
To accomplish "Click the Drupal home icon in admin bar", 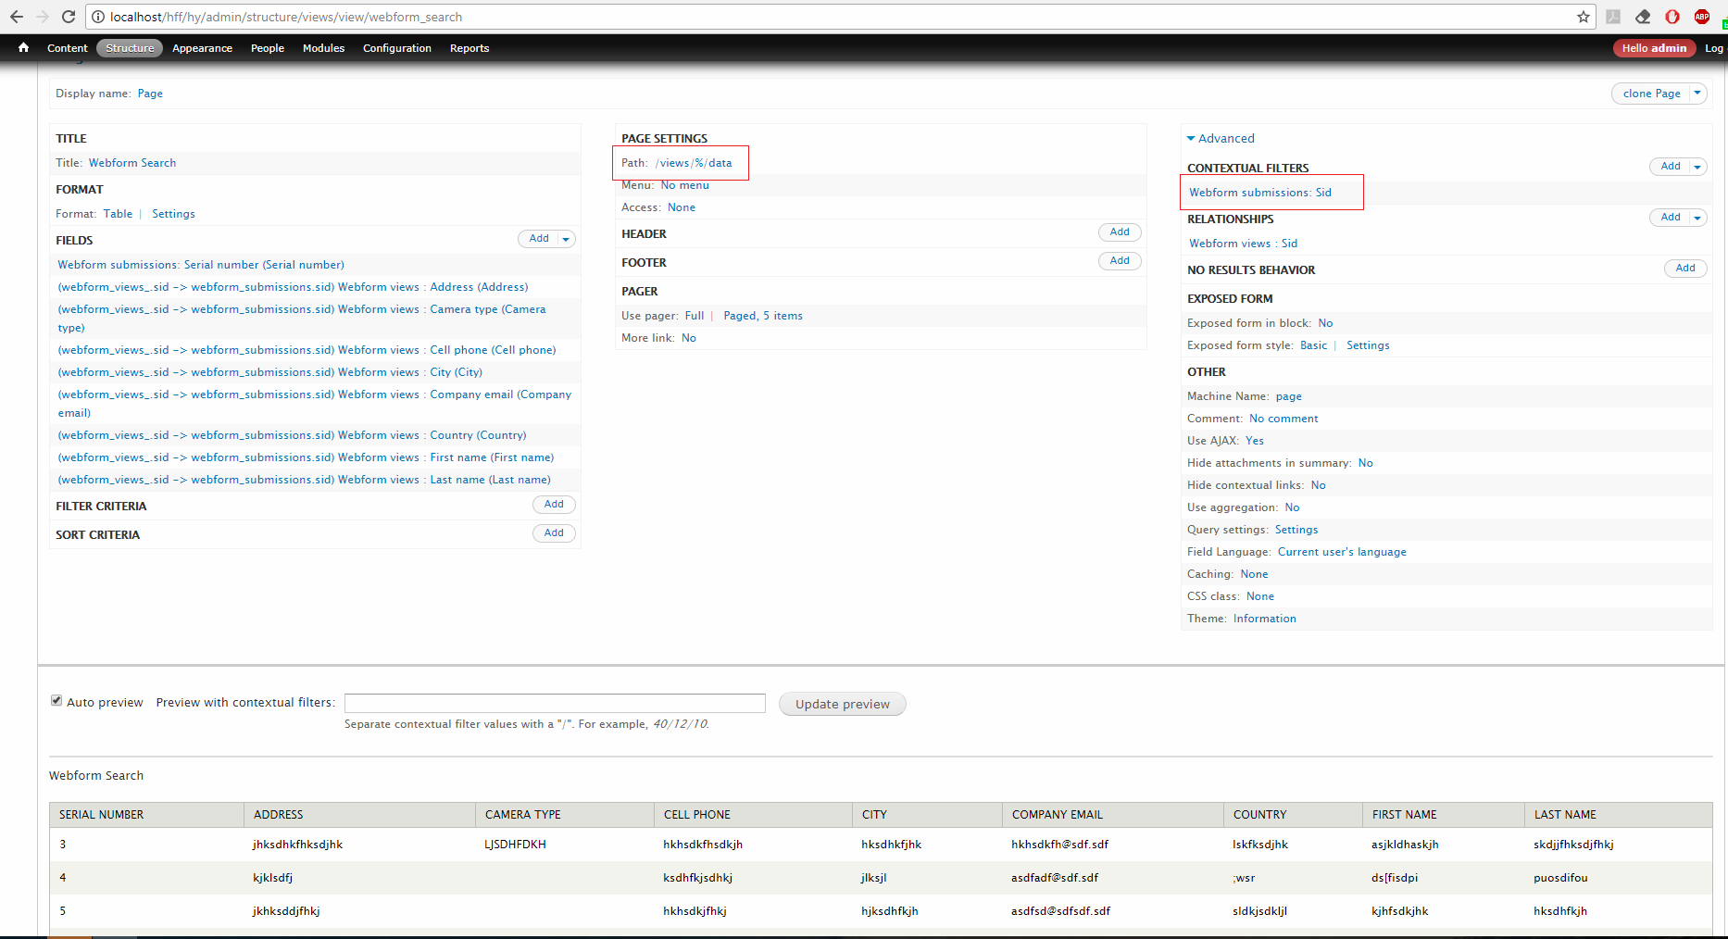I will [23, 47].
